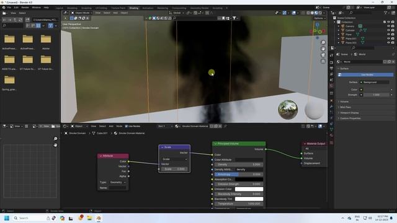Expand the Custom Properties panel
Image resolution: width=397 pixels, height=223 pixels.
[350, 118]
